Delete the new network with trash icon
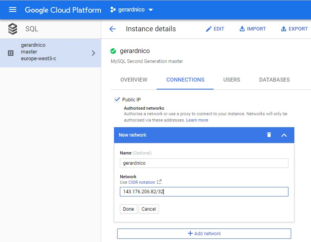Image resolution: width=311 pixels, height=242 pixels. [x=269, y=135]
